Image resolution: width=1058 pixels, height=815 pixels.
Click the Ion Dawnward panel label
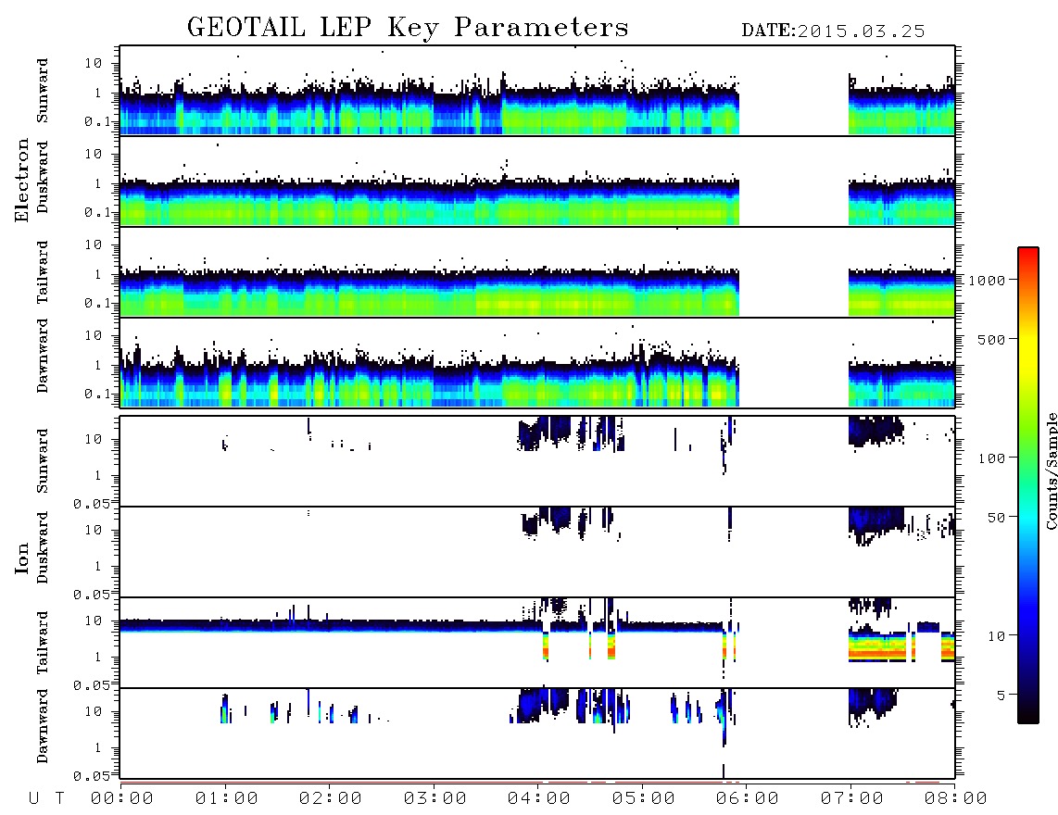(43, 726)
